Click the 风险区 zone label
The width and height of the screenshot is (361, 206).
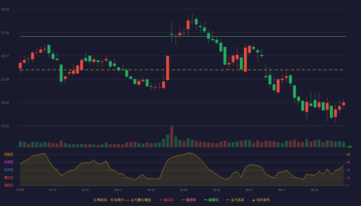pos(9,154)
